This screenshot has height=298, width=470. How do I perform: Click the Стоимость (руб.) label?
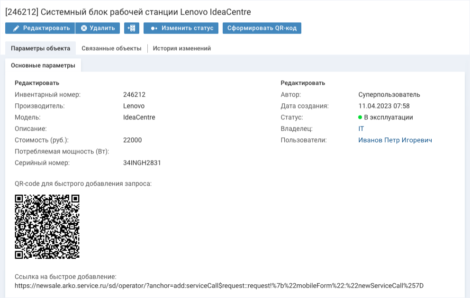(42, 140)
